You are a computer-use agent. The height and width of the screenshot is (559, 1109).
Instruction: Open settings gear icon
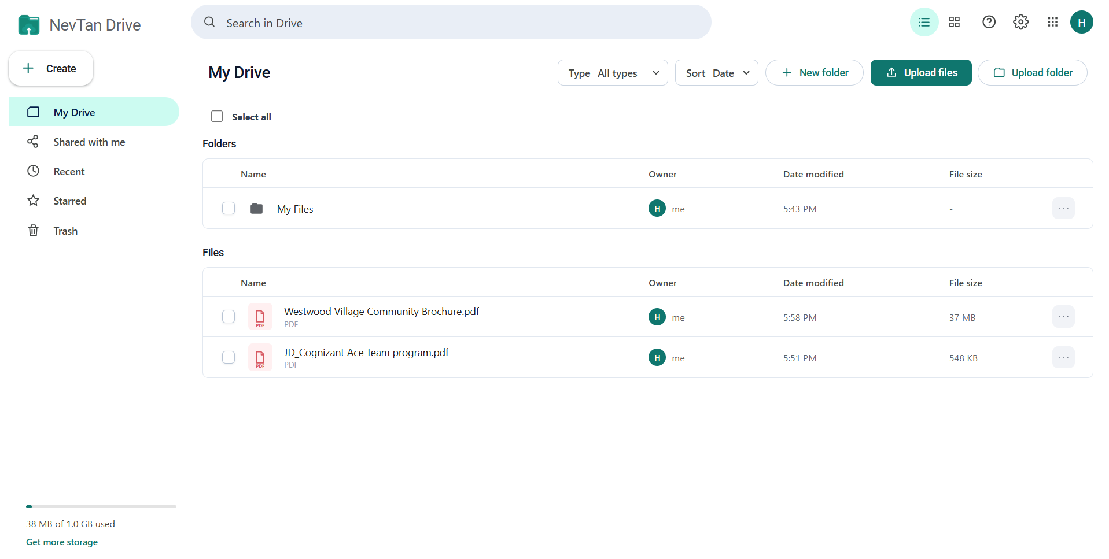click(x=1020, y=23)
